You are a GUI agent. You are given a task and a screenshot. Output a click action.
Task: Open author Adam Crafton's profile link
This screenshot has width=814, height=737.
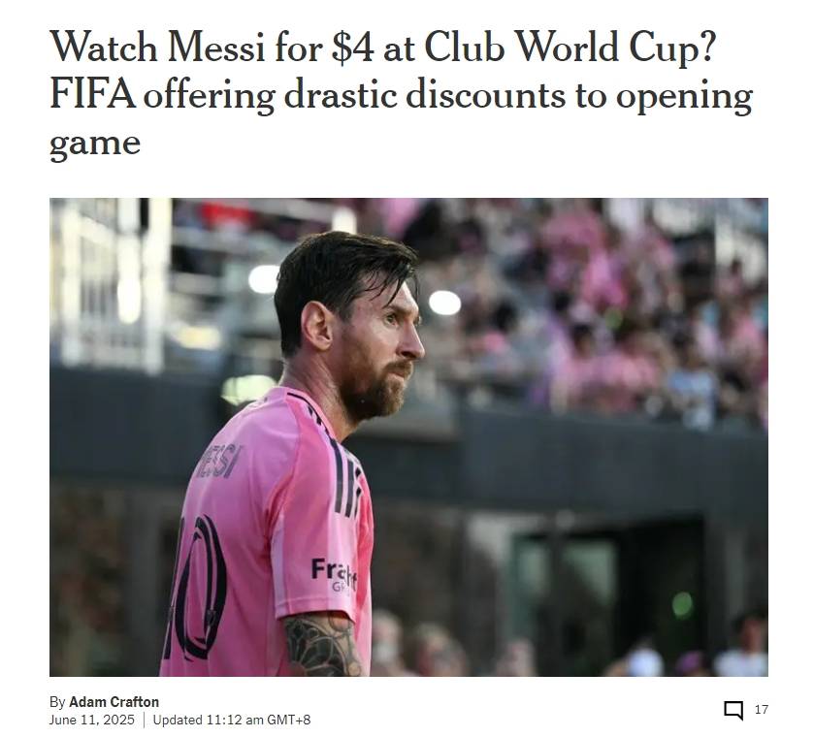pos(114,702)
